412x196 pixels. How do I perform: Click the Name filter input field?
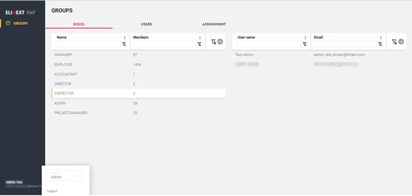click(x=88, y=44)
